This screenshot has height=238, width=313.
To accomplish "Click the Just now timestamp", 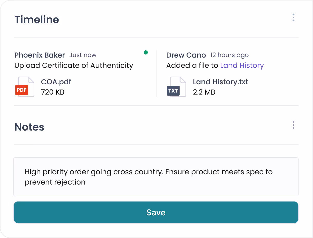I will coord(83,55).
